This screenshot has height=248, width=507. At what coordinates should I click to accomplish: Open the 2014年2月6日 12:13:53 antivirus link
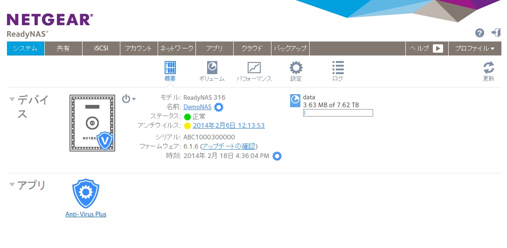(x=229, y=125)
